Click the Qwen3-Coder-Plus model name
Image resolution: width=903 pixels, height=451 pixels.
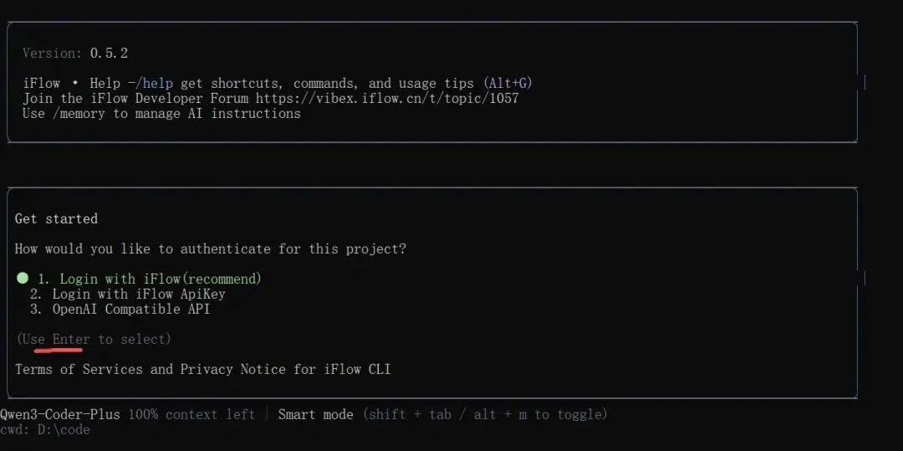point(60,414)
